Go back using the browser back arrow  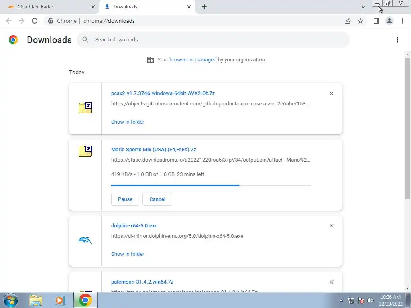click(x=9, y=21)
